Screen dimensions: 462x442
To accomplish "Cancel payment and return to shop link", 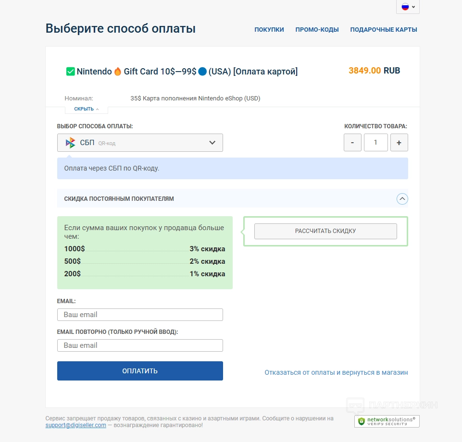I will 336,372.
